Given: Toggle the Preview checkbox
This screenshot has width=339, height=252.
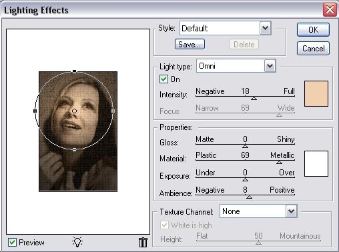Looking at the screenshot, I should (x=12, y=242).
